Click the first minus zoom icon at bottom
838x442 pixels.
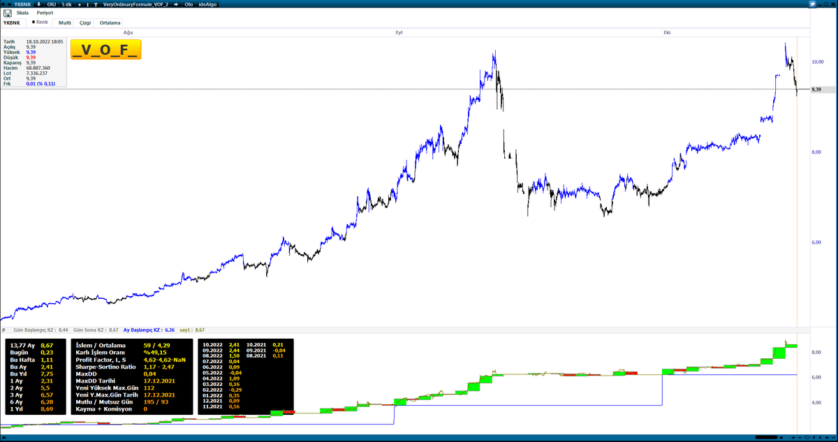[800, 438]
